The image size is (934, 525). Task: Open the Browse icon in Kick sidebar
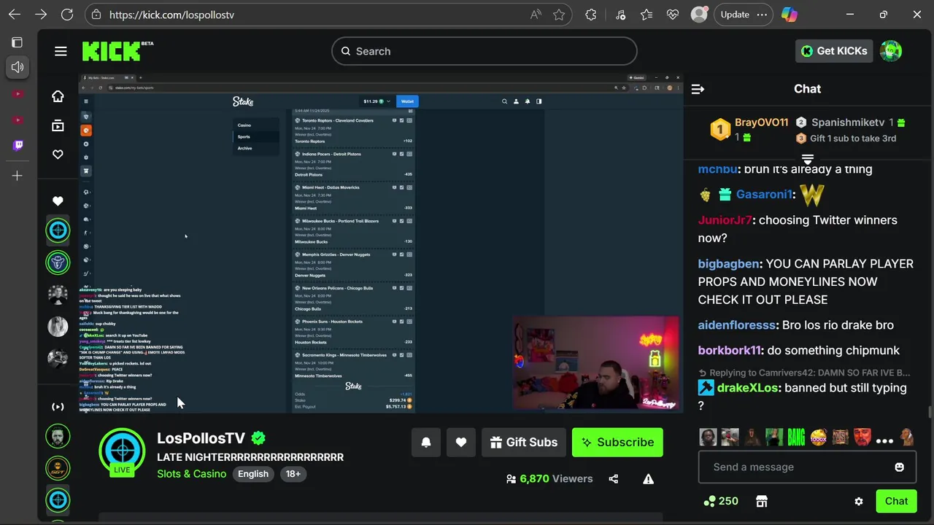pos(58,125)
